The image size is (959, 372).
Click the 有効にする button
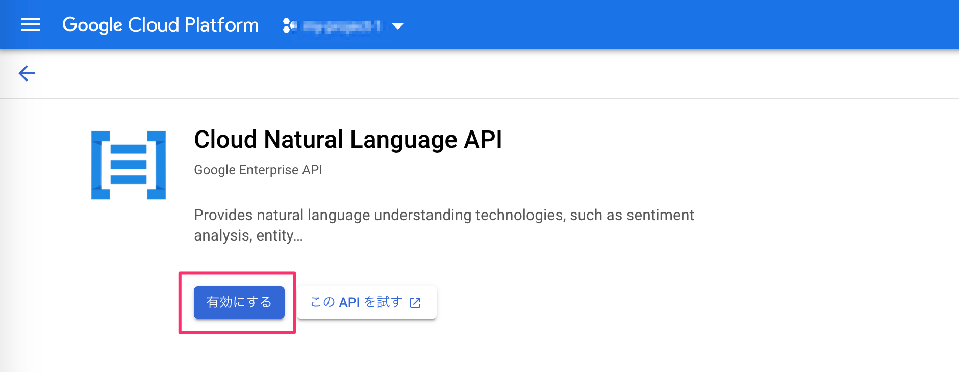pos(239,303)
